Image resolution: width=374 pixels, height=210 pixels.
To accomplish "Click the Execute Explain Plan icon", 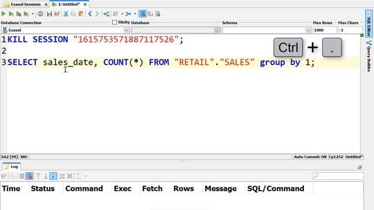I will [26, 14].
